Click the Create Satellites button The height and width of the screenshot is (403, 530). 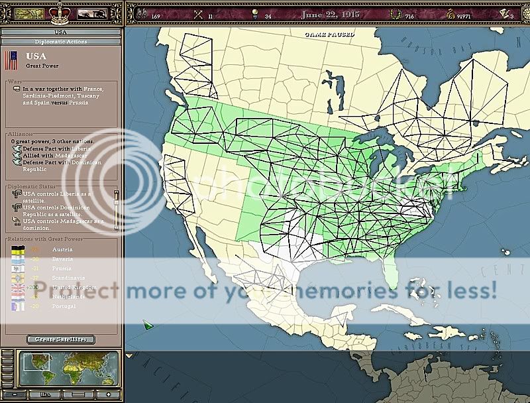tap(60, 339)
